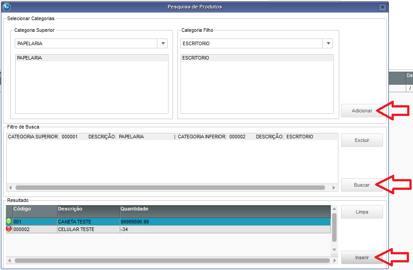Sort results by Descrição column header
The height and width of the screenshot is (270, 413).
pyautogui.click(x=89, y=212)
